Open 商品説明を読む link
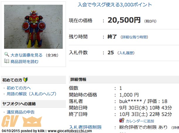Image resolution: width=179 pixels, height=133 pixels. [24, 62]
